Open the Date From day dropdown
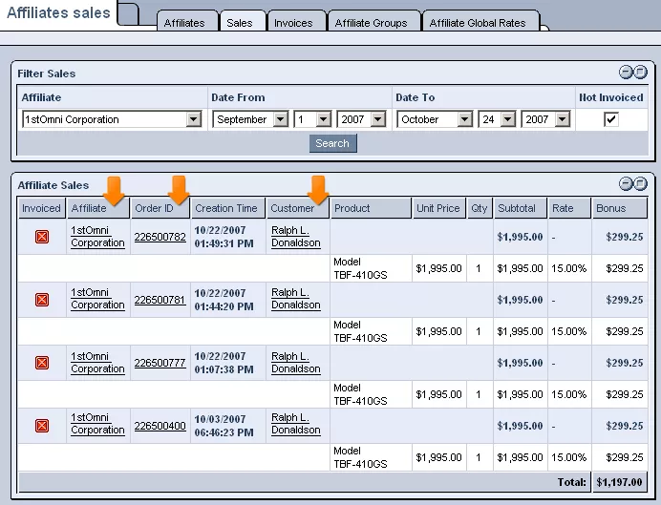Viewport: 661px width, 505px height. [x=312, y=119]
